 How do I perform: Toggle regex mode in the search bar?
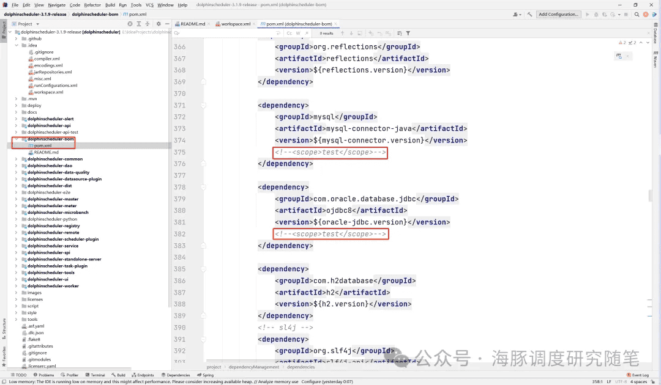pos(307,33)
